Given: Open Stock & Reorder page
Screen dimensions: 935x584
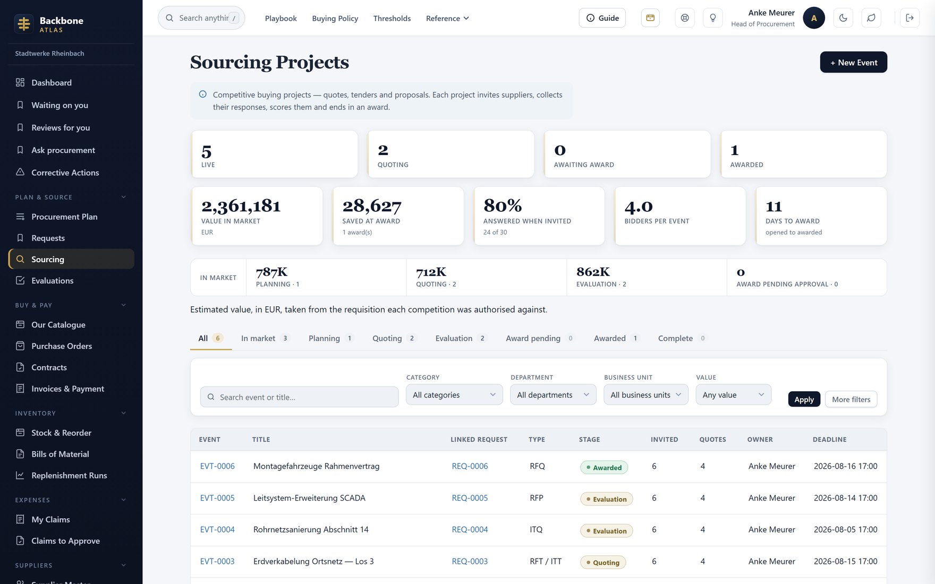Looking at the screenshot, I should pos(71,433).
